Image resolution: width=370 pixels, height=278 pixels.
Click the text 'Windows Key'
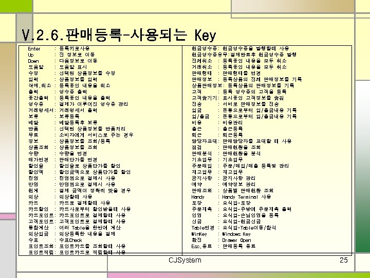pyautogui.click(x=236, y=234)
